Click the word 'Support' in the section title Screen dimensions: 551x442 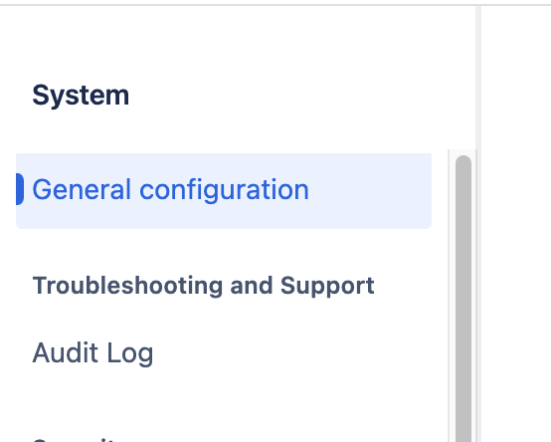327,287
